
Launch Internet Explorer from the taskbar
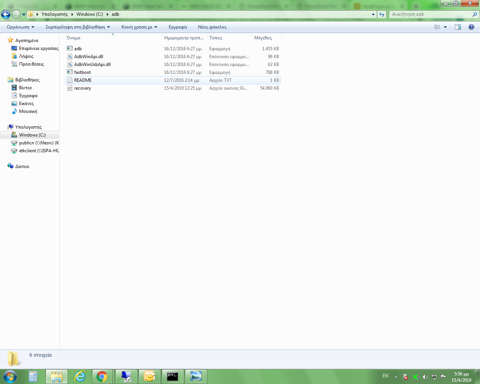click(x=80, y=376)
